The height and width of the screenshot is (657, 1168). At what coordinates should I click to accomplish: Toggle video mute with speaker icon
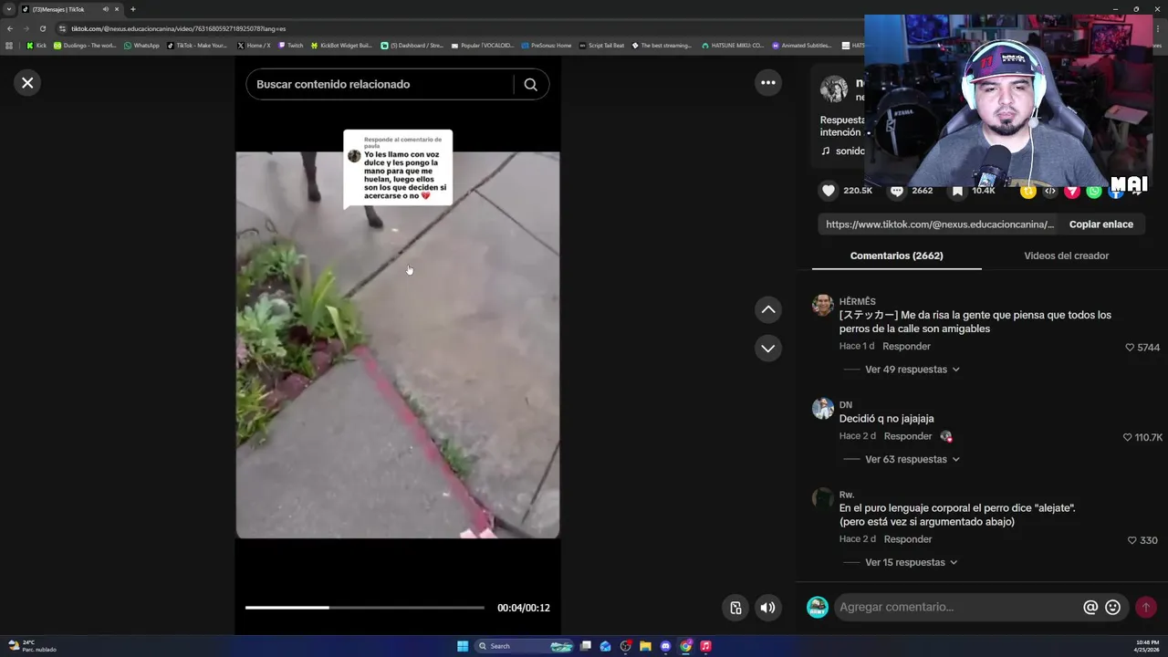[x=768, y=608]
